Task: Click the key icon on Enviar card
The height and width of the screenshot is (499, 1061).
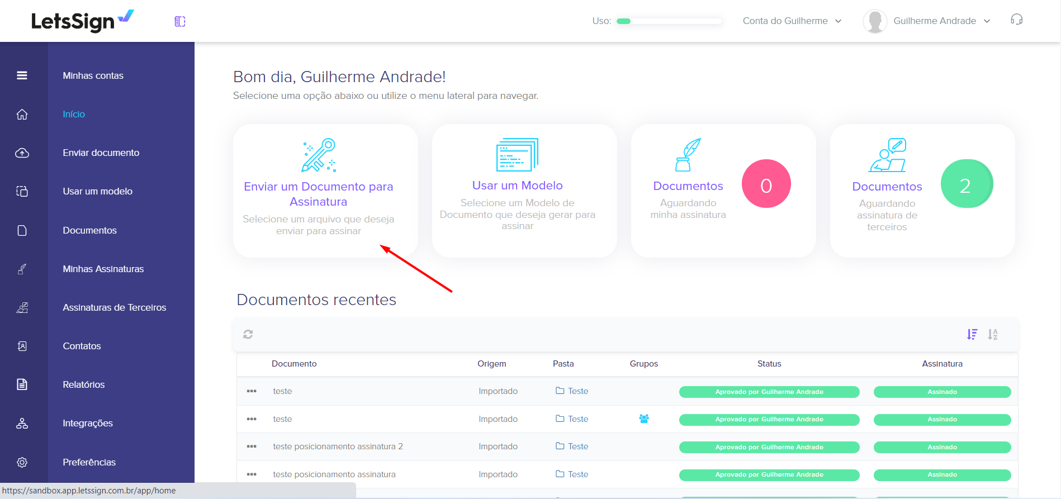Action: (319, 155)
